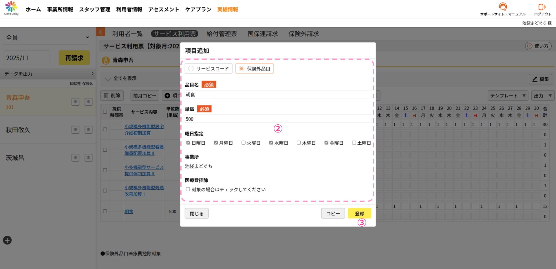556x269 pixels.
Task: Click the 使い方 help icon button
Action: [538, 46]
